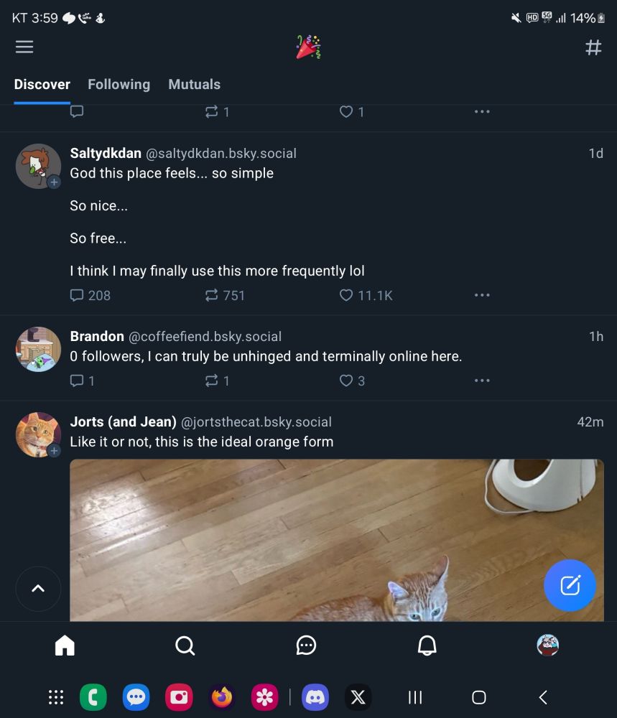
Task: Go to home feed icon
Action: [65, 645]
